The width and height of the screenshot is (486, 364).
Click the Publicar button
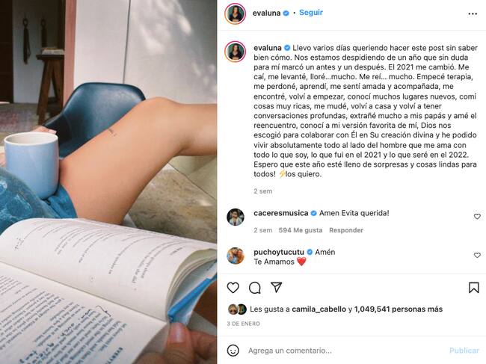(x=464, y=351)
